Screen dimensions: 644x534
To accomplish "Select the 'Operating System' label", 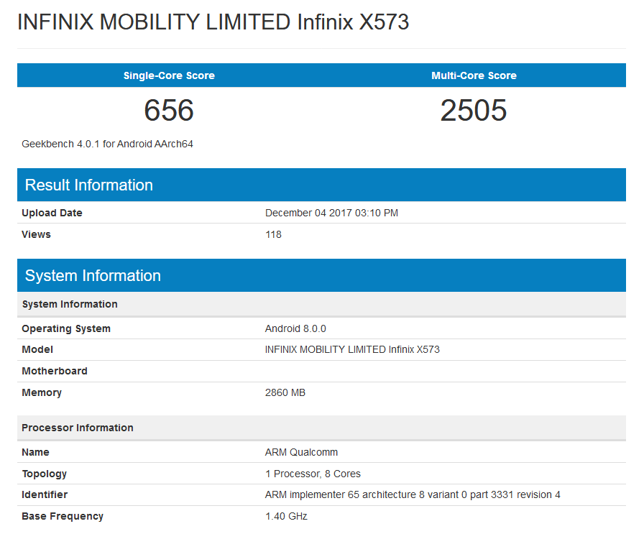I will pos(66,328).
